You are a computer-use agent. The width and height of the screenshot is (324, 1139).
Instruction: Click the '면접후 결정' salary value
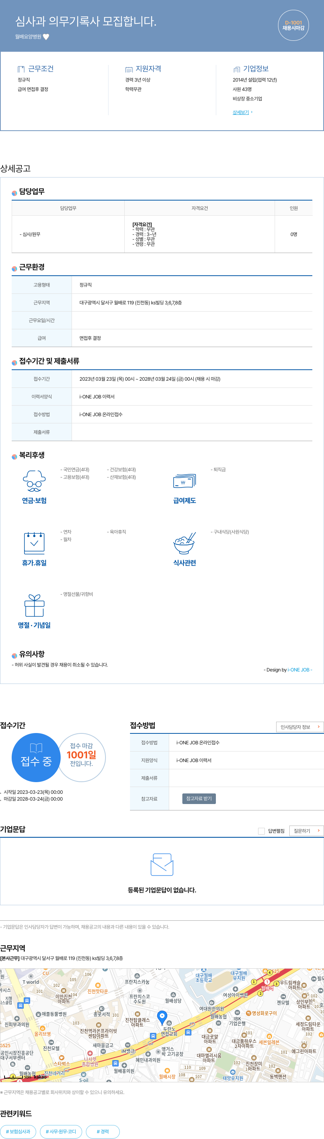pyautogui.click(x=90, y=338)
